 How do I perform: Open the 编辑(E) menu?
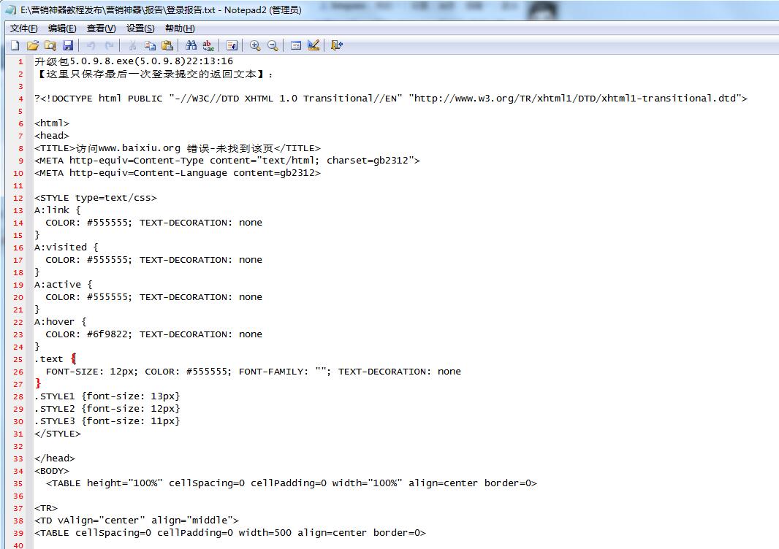tap(62, 28)
